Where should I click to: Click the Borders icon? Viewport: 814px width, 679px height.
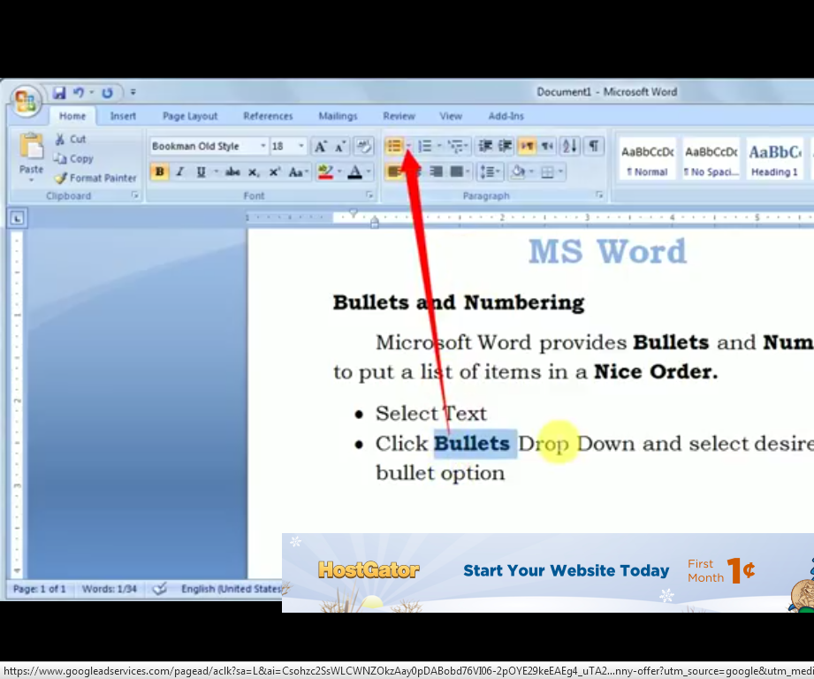[547, 172]
